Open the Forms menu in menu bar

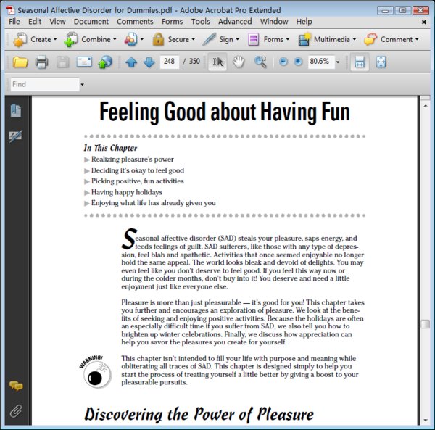coord(172,21)
